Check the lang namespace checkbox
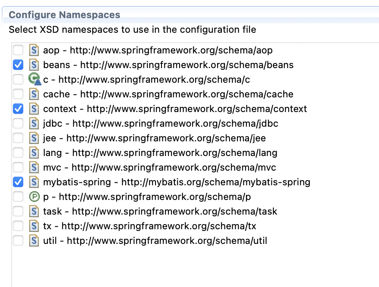The image size is (379, 287). coord(18,153)
